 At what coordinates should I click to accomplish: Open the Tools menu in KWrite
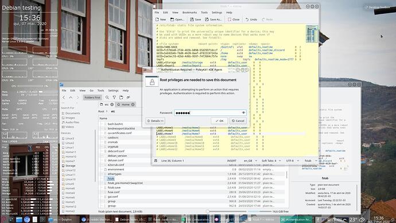tap(204, 13)
